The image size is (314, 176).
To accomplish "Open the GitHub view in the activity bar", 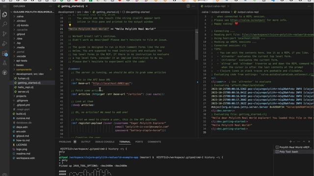I will click(x=4, y=72).
